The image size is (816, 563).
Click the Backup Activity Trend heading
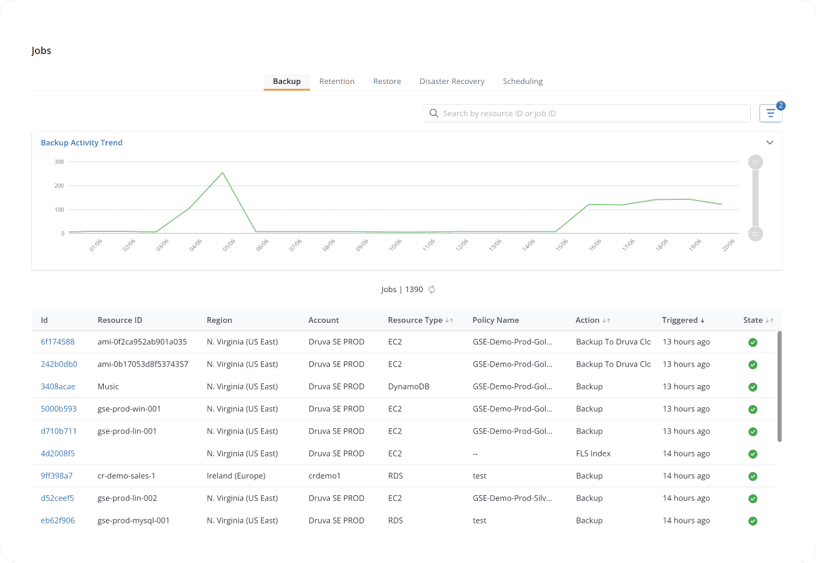(82, 142)
